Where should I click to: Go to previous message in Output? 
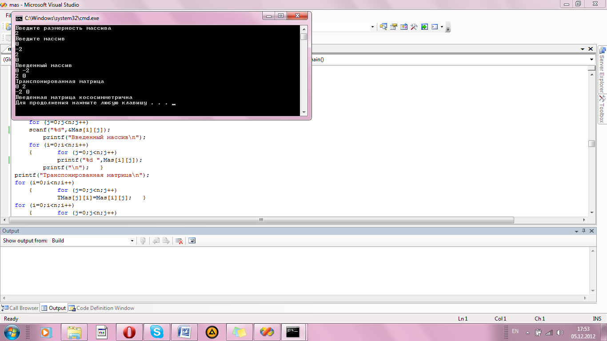[156, 241]
